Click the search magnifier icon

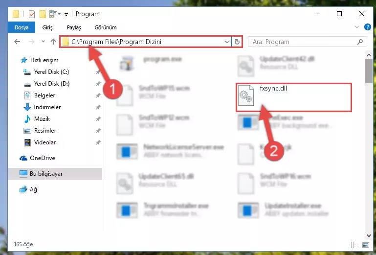360,42
